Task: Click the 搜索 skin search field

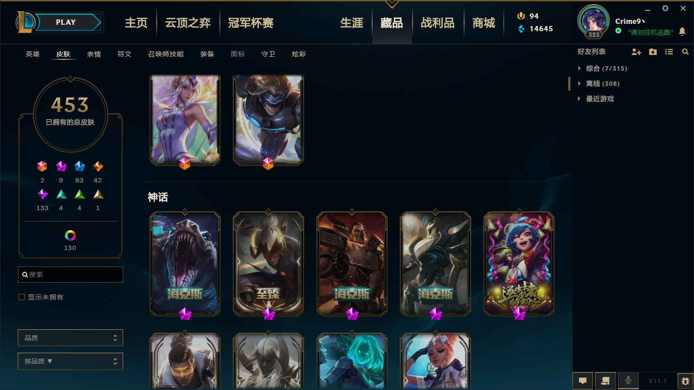Action: (x=70, y=275)
